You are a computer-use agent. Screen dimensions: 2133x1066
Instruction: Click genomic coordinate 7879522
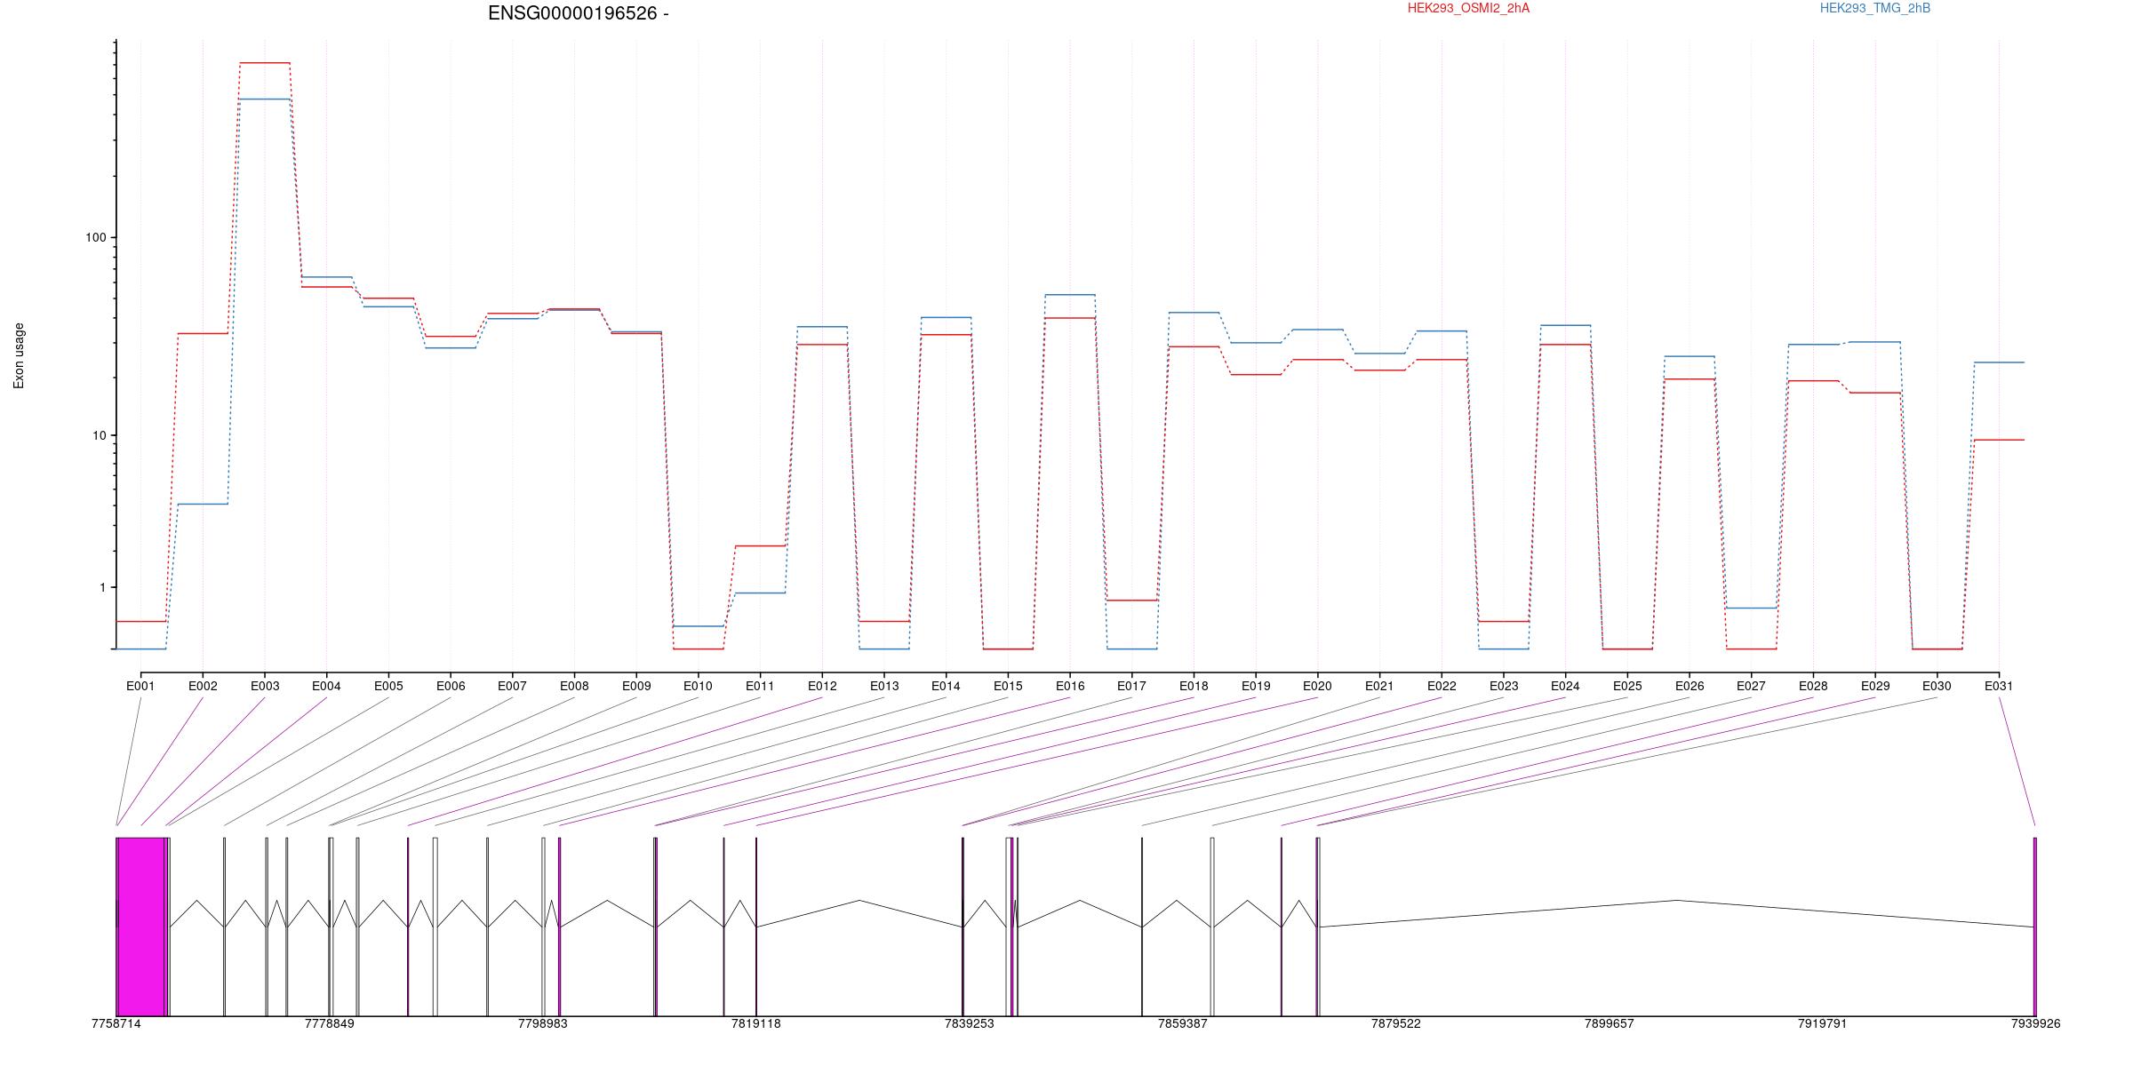pyautogui.click(x=1396, y=1023)
